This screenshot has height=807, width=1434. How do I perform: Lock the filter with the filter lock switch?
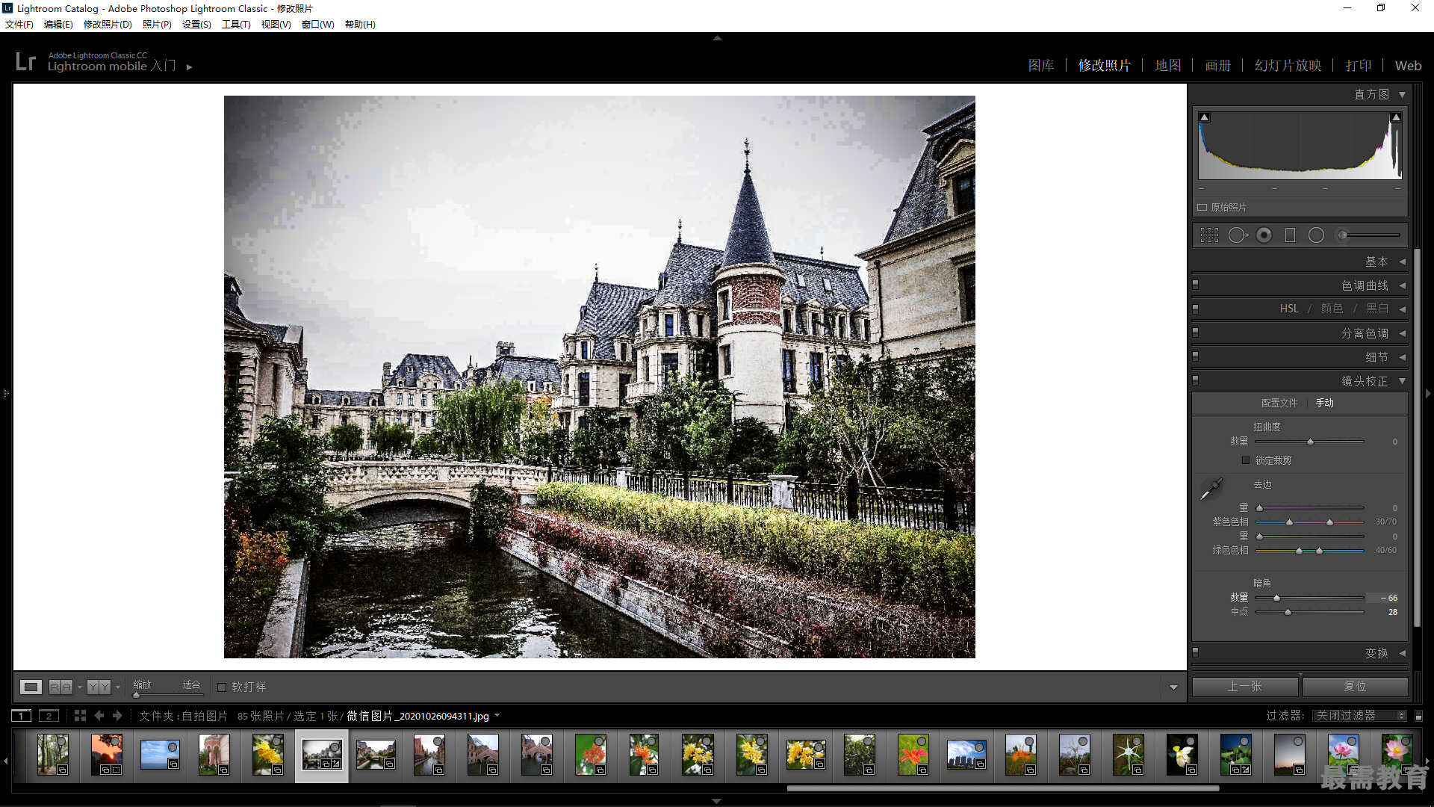(1419, 716)
